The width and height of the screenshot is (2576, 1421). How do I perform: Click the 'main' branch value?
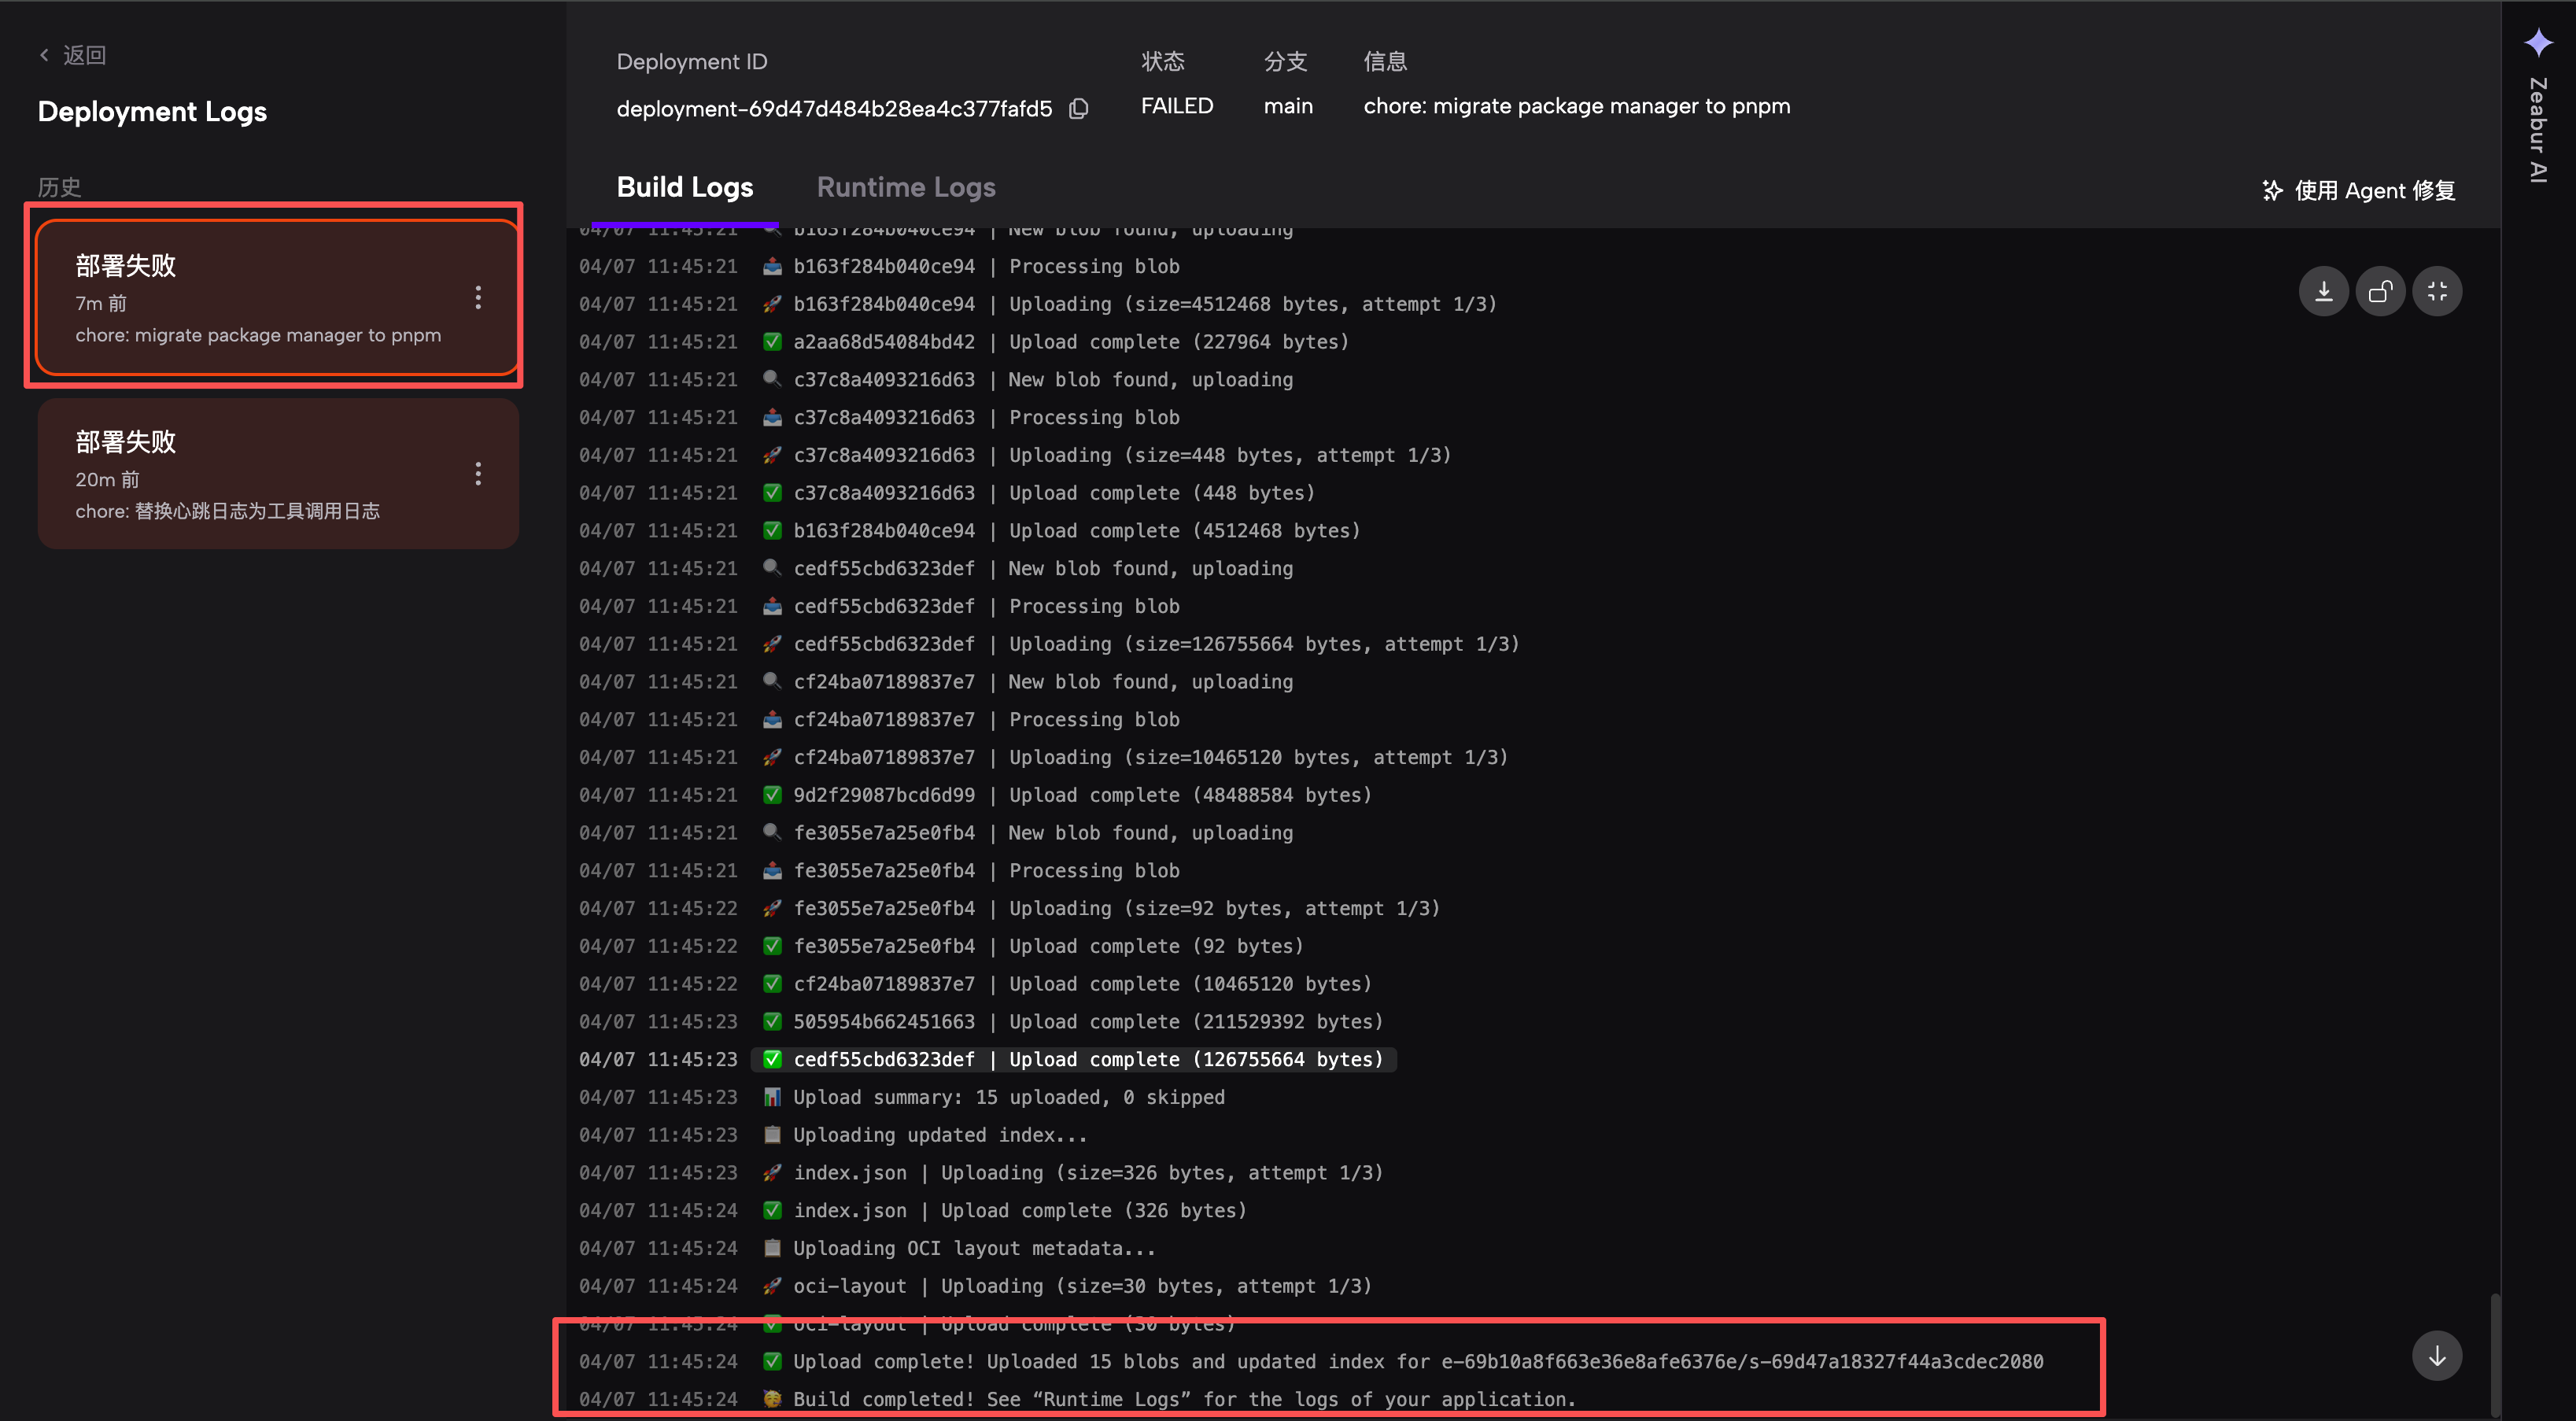[1288, 106]
